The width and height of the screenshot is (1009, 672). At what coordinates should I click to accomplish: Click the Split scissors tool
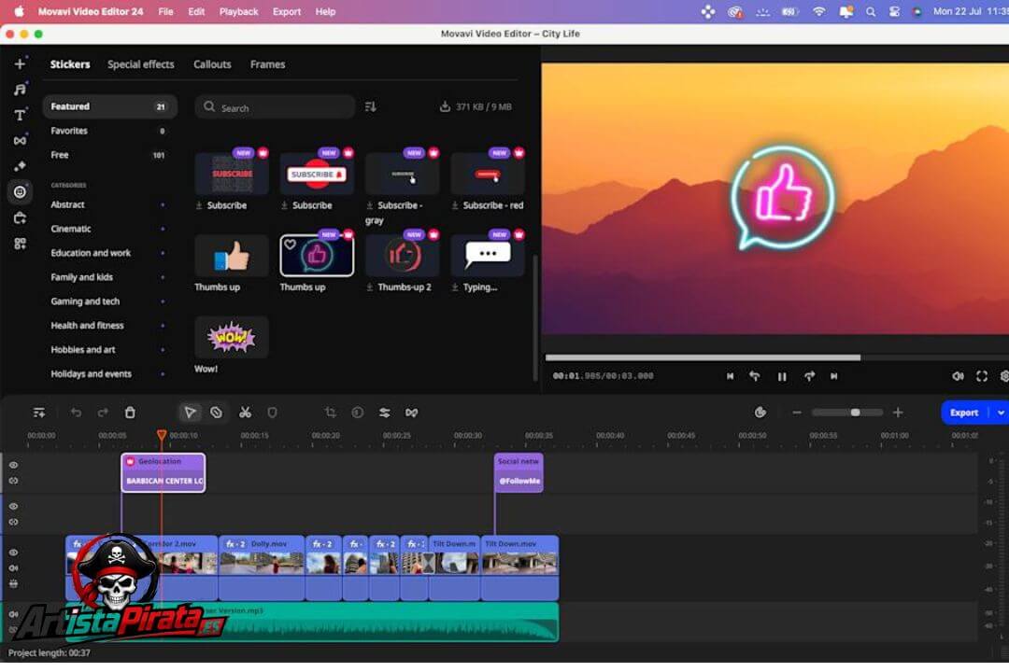coord(245,413)
